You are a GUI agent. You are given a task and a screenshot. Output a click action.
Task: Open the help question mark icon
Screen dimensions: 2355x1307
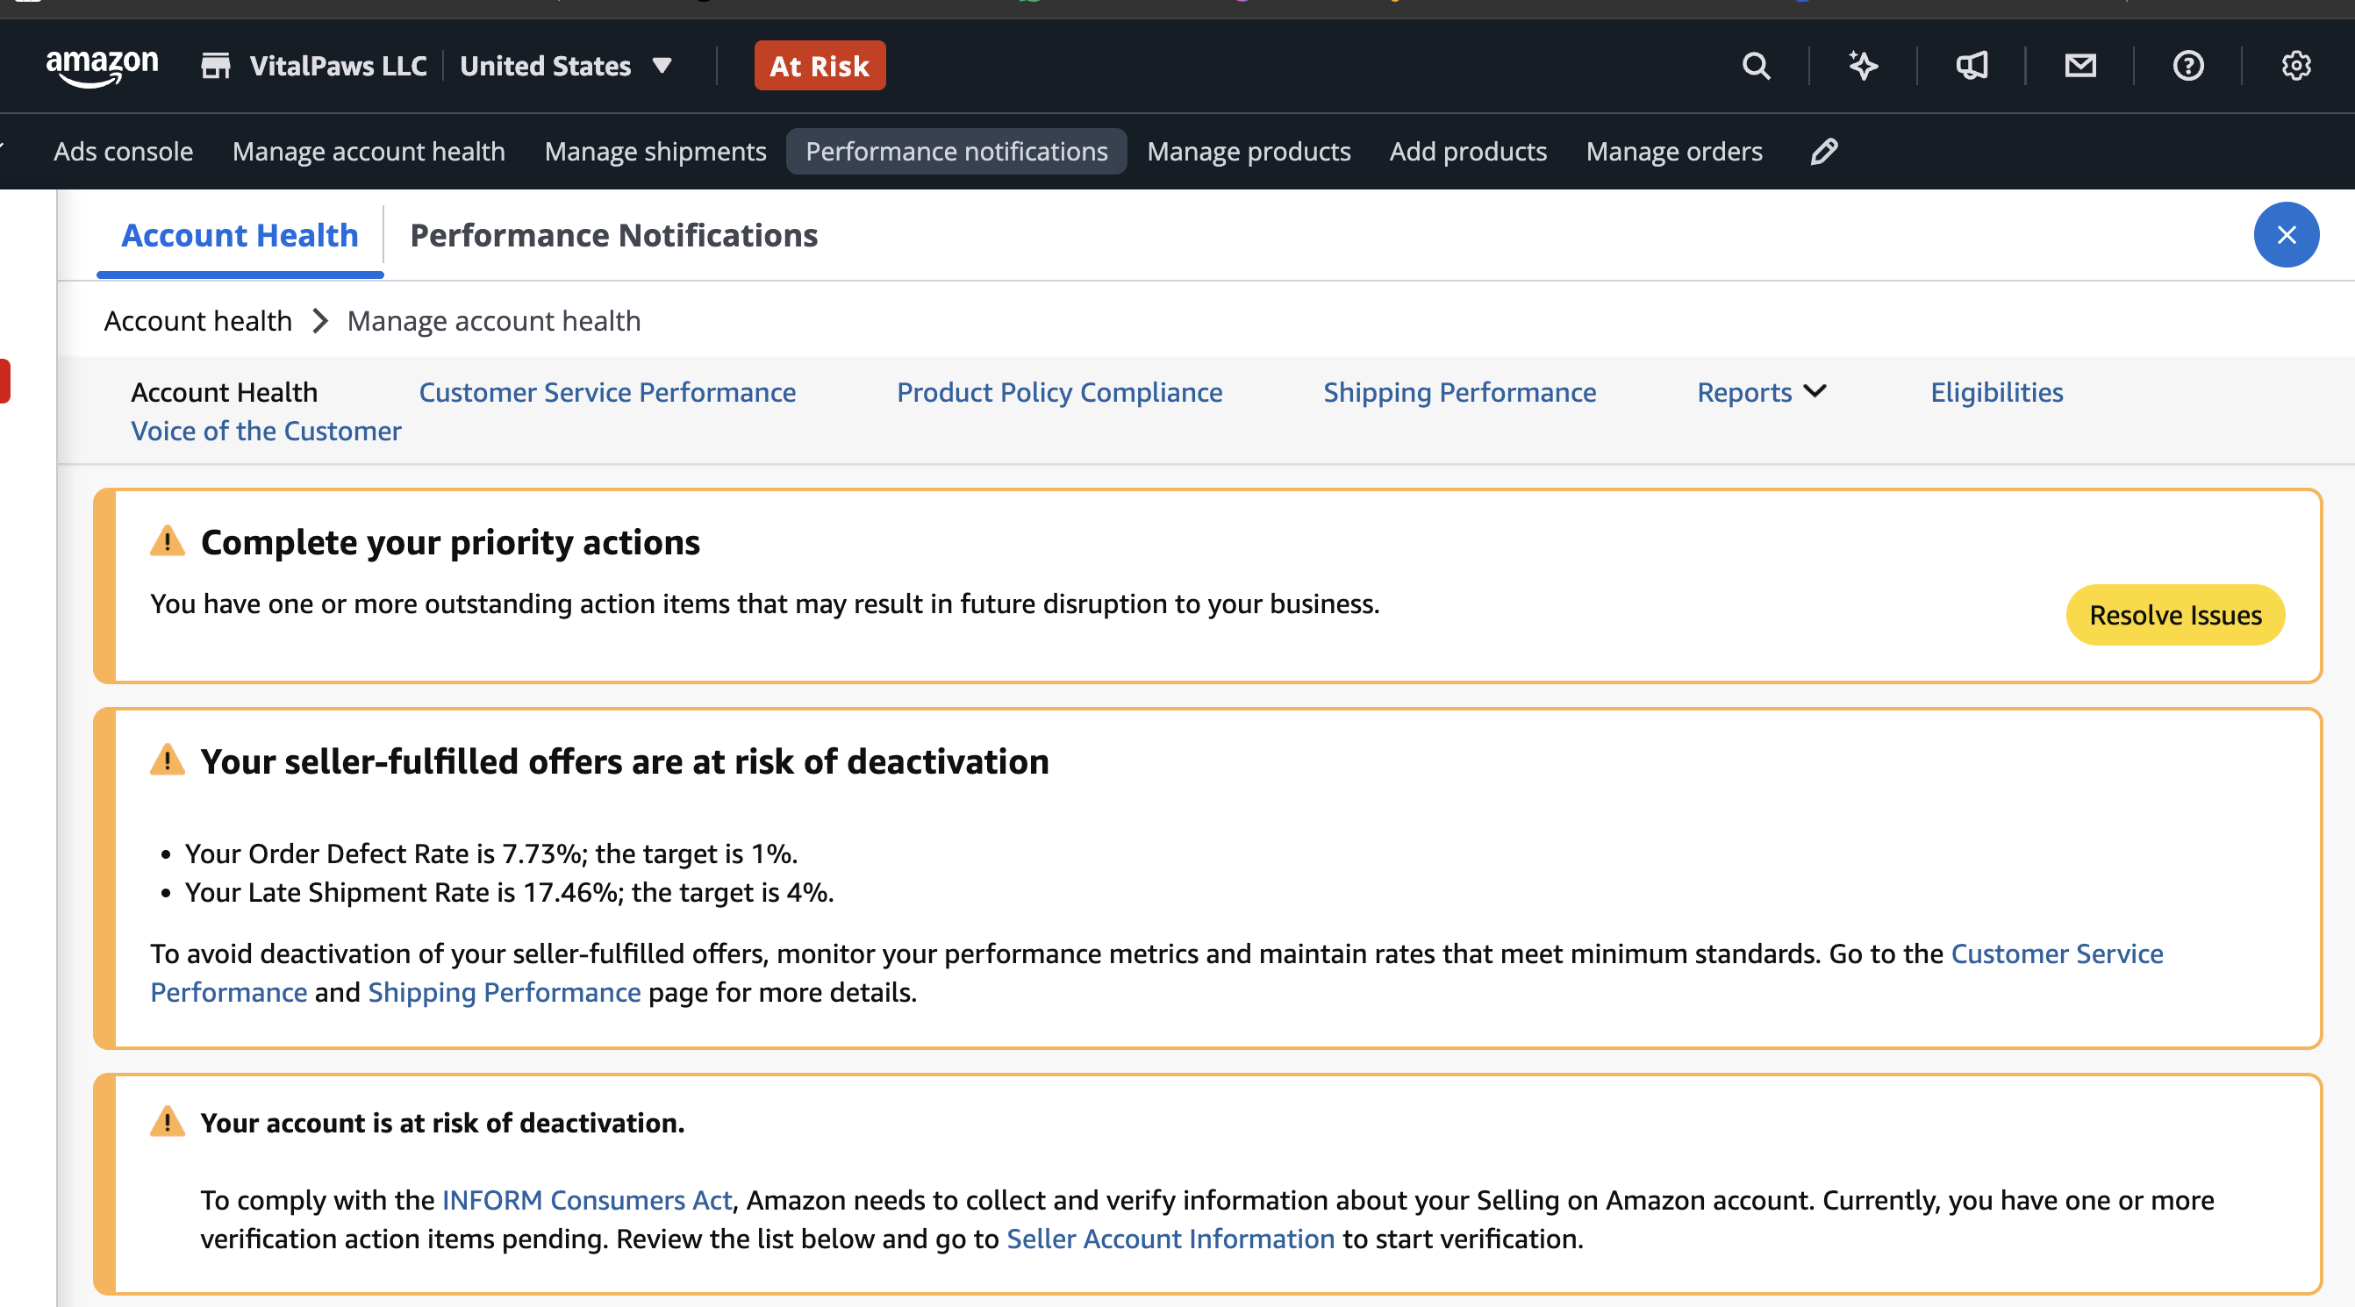[x=2187, y=66]
